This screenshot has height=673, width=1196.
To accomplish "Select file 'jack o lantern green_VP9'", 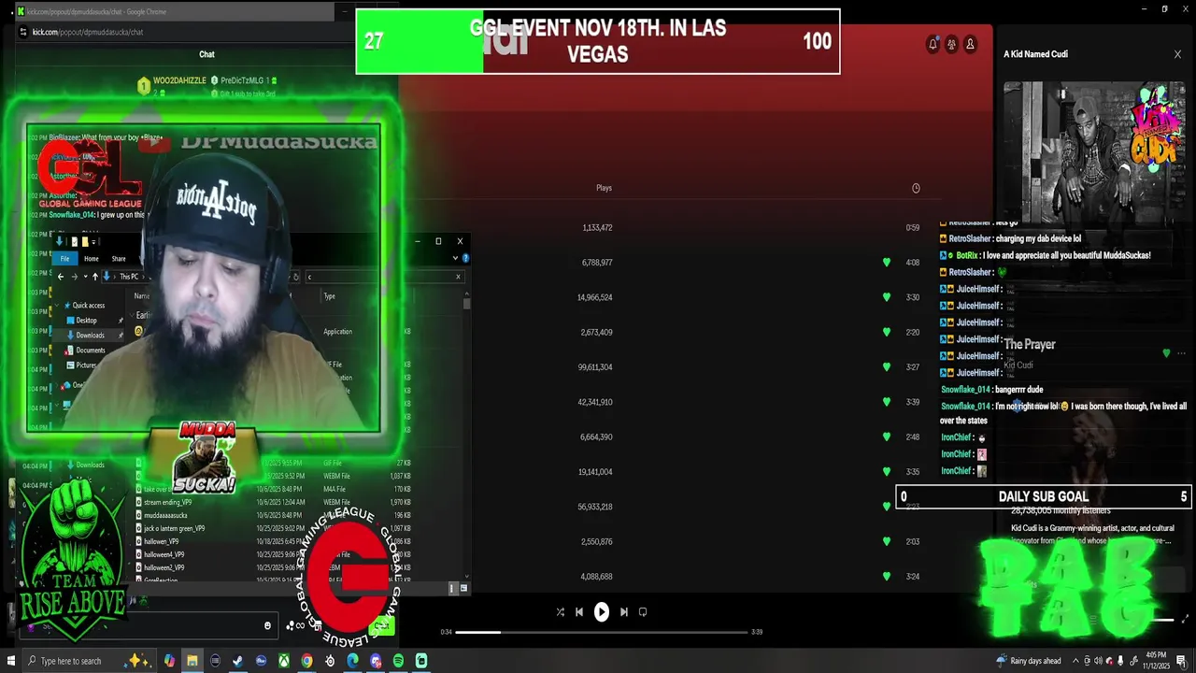I will pos(174,528).
